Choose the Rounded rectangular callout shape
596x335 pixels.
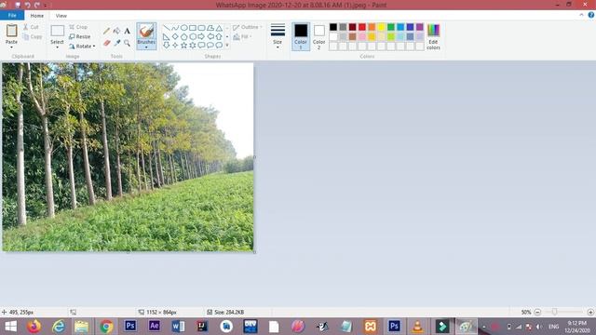click(201, 46)
